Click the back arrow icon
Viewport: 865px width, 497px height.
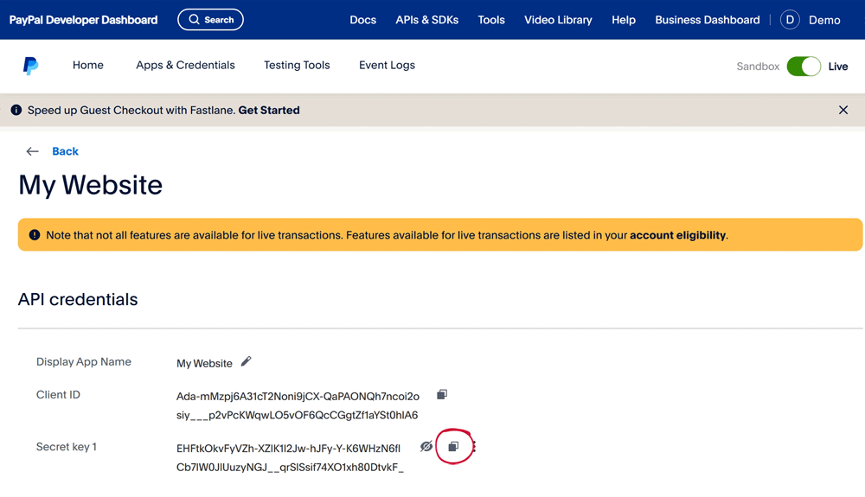pos(33,152)
